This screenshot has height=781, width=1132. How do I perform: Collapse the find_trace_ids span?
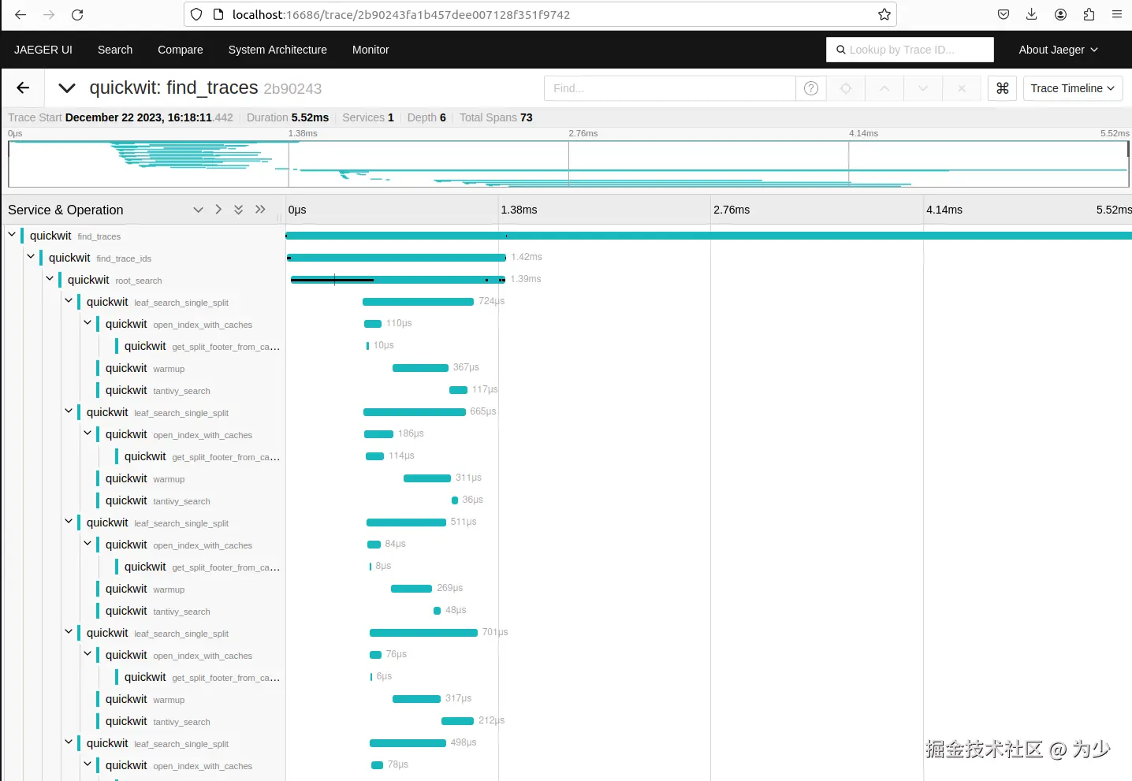point(31,257)
